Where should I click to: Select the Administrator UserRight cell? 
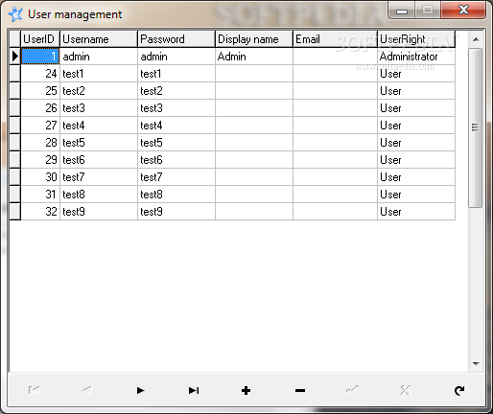pos(416,57)
